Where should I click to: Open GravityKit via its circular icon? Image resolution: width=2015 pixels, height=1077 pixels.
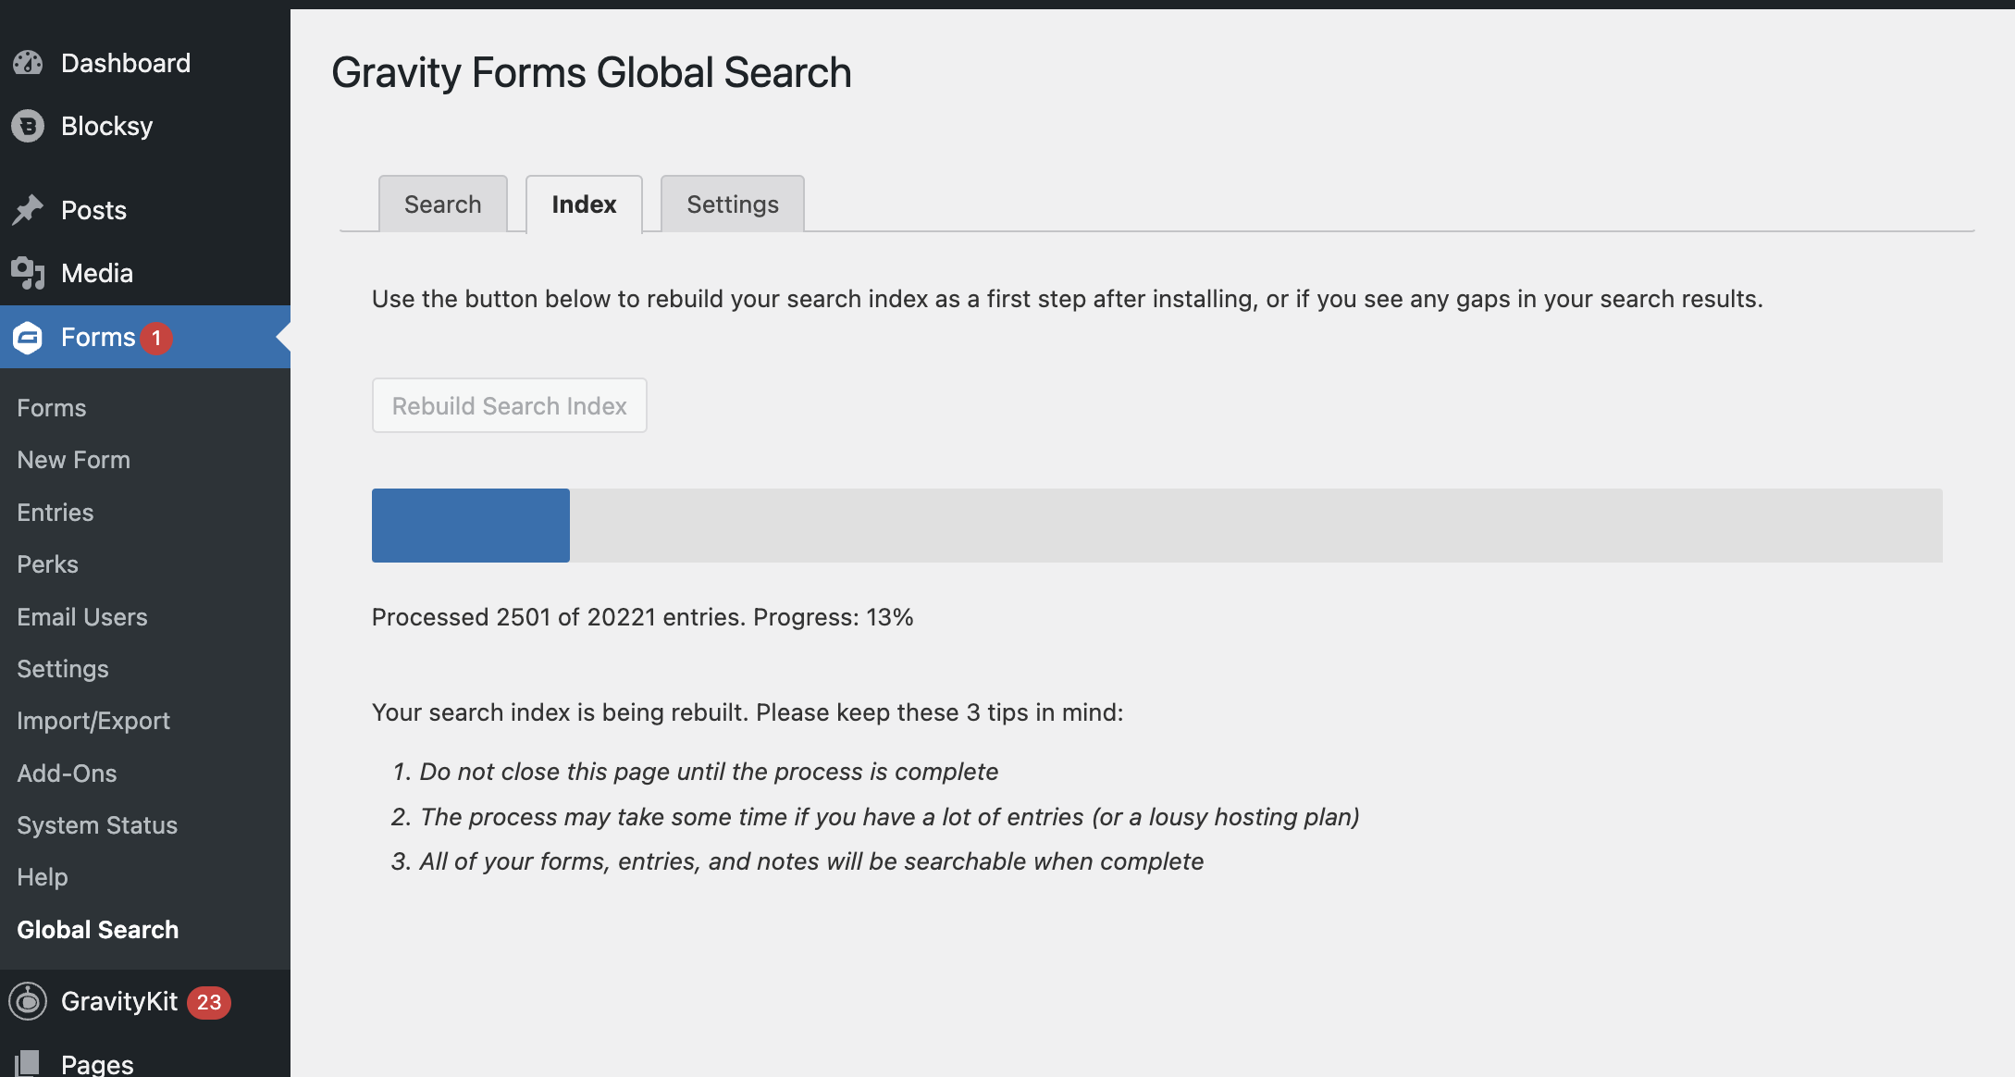[x=29, y=1000]
